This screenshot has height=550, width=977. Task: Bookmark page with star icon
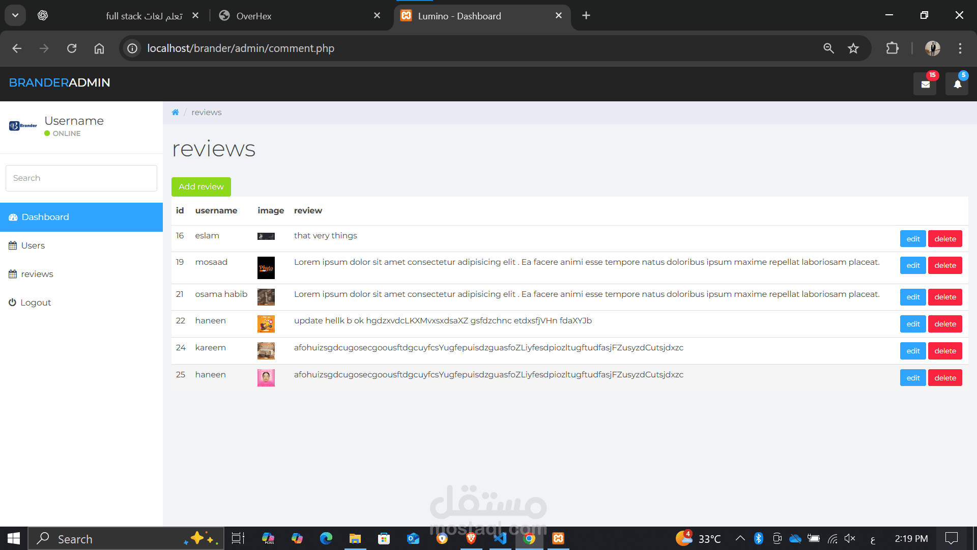click(x=853, y=48)
